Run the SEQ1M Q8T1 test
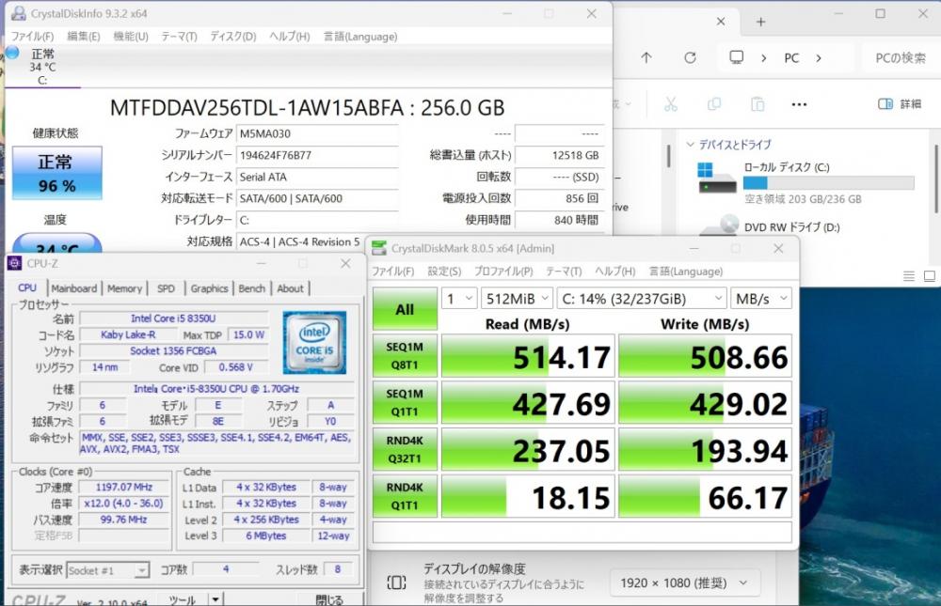The image size is (941, 606). click(405, 356)
